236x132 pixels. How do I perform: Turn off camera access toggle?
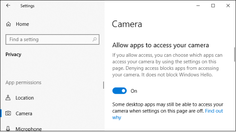click(x=119, y=91)
